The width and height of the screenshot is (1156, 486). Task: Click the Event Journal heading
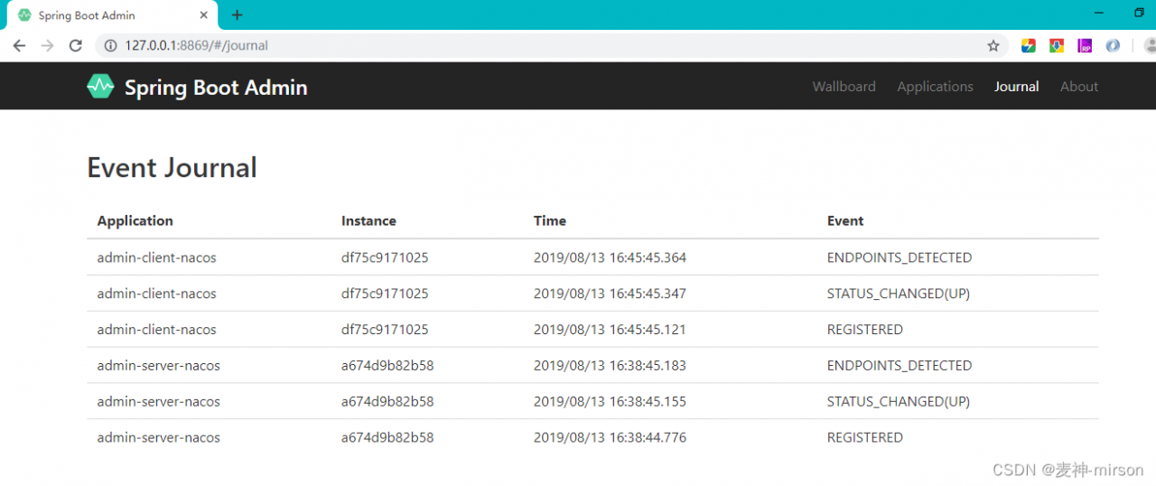172,167
